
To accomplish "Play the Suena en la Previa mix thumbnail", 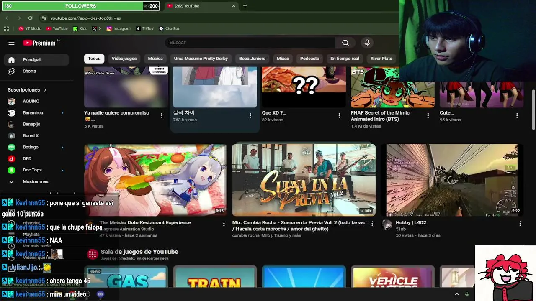I will point(304,180).
